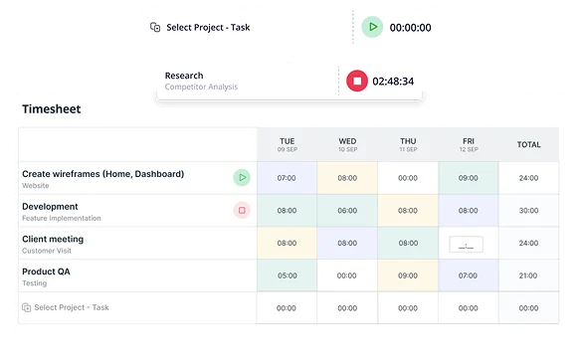This screenshot has width=580, height=361.
Task: Edit Tuesday 08:00 for Client meeting
Action: [288, 243]
